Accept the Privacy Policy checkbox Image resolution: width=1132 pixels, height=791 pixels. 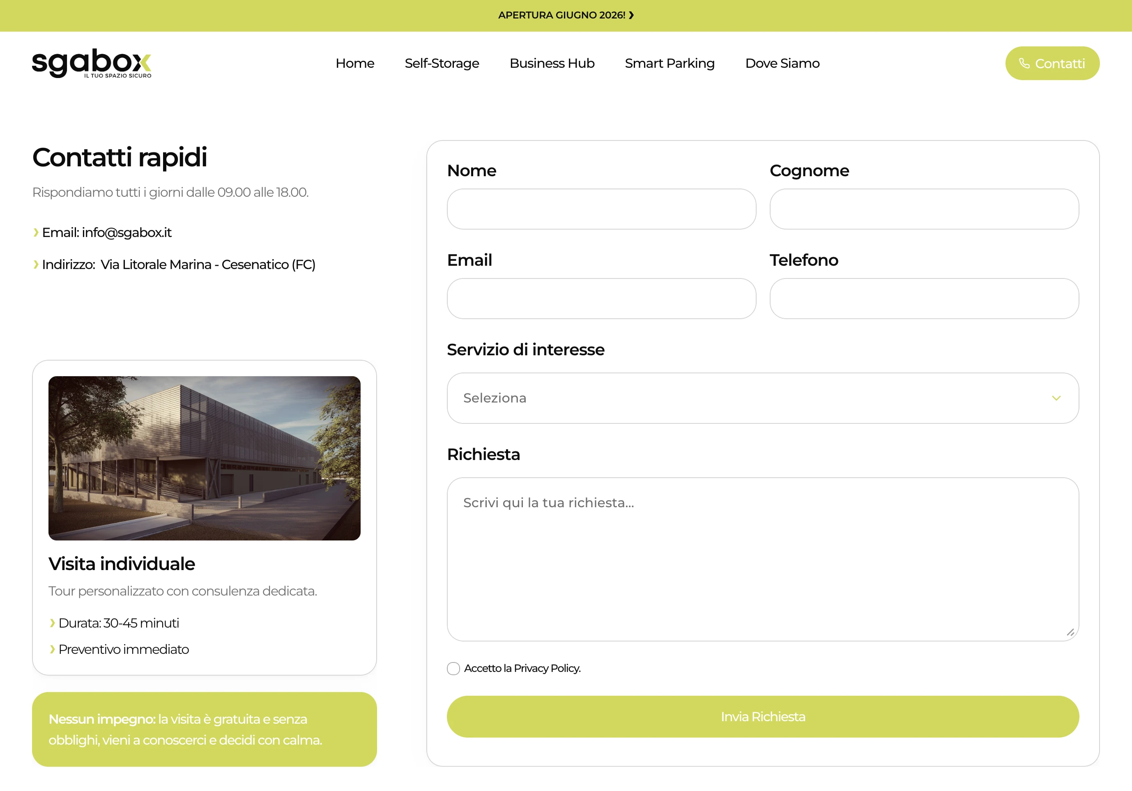click(453, 669)
